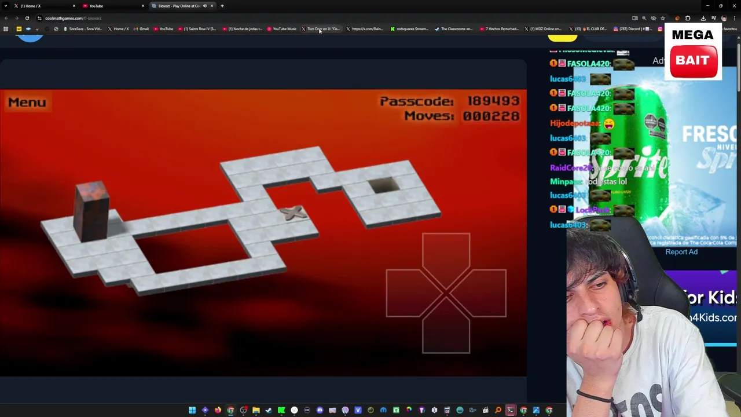
Task: Open the media control icon in toolbar
Action: (x=714, y=18)
